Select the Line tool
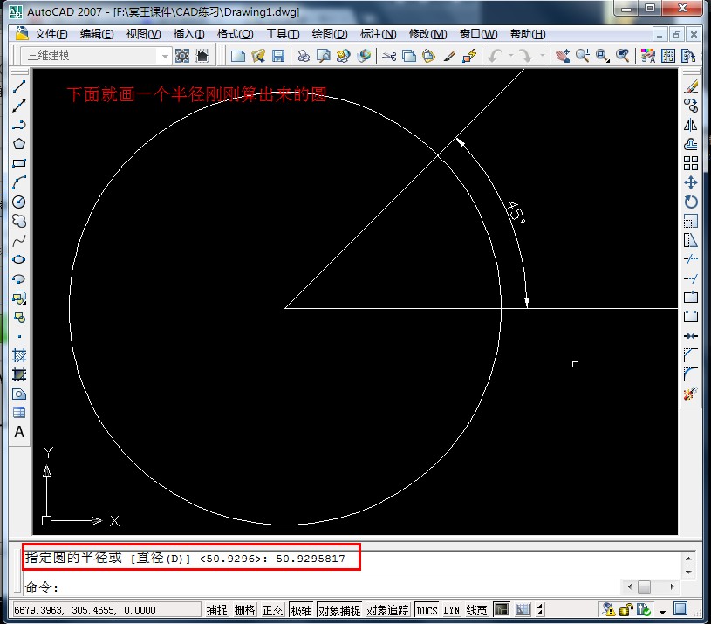The height and width of the screenshot is (624, 711). pyautogui.click(x=19, y=86)
